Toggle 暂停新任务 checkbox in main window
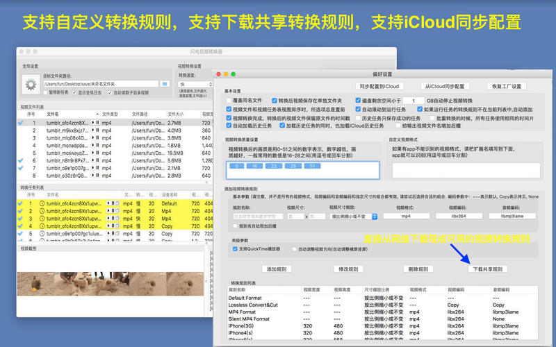Viewport: 556px width, 347px height. (x=45, y=92)
